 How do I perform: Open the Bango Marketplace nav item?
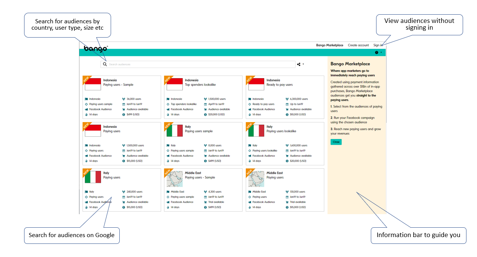coord(329,45)
